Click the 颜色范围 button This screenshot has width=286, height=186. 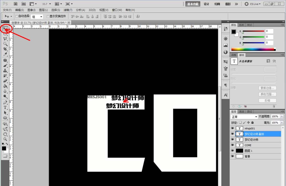pyautogui.click(x=267, y=94)
